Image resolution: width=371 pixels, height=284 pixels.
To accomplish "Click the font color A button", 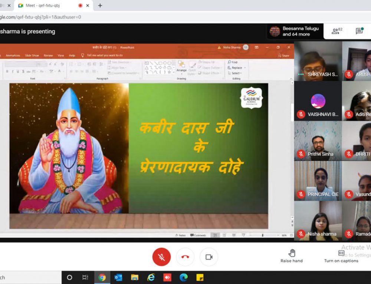I will point(60,71).
